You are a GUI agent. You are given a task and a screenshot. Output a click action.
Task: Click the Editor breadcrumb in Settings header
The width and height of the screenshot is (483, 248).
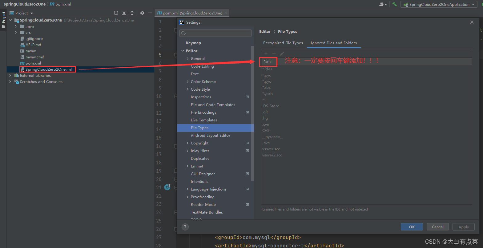(x=265, y=31)
